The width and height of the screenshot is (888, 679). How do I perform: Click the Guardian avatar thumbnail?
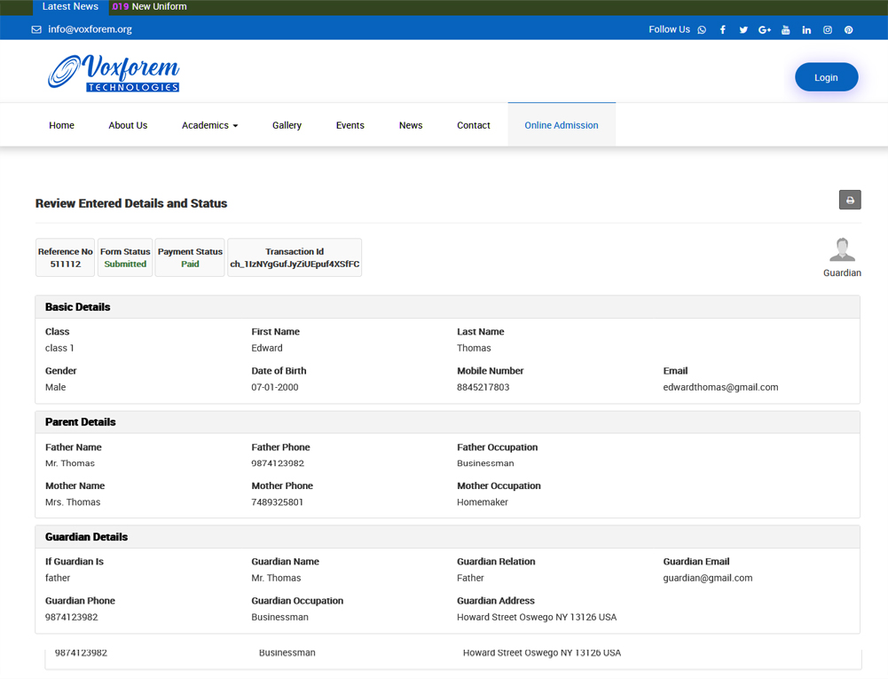click(842, 250)
